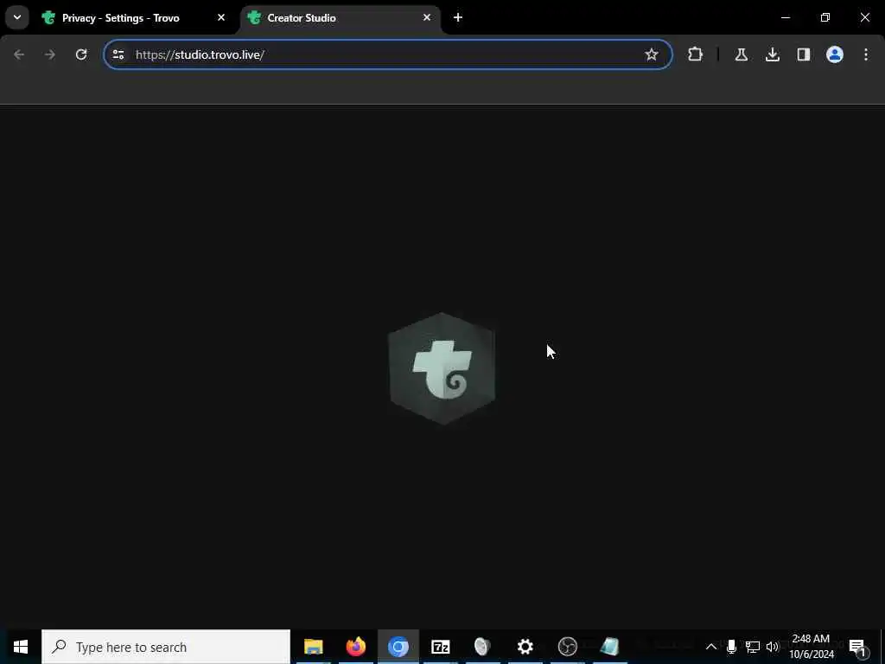
Task: Open the notification center icon
Action: pos(857,647)
